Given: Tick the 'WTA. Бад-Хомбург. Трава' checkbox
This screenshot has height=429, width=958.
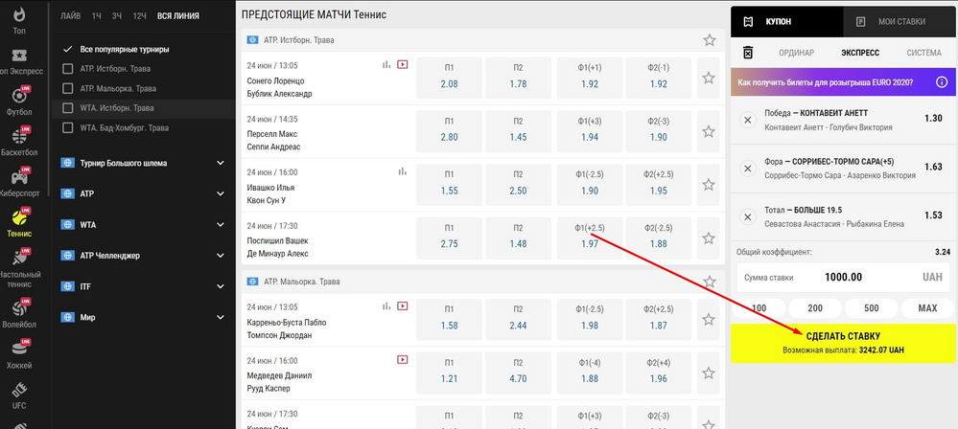Looking at the screenshot, I should (67, 127).
